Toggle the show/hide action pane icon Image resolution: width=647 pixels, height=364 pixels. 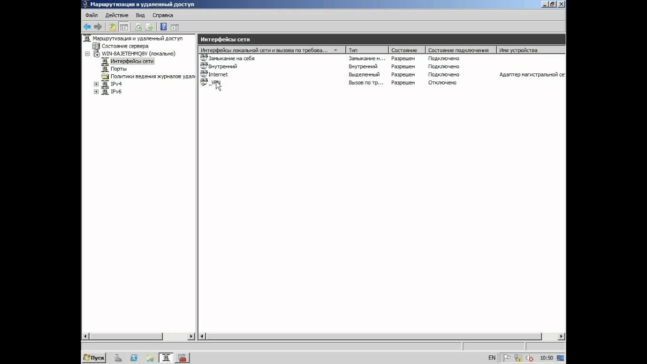(174, 27)
